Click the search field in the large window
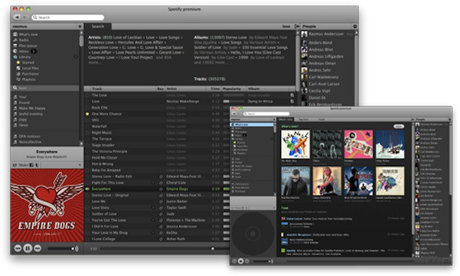Screen dimensions: 460x276 [x=68, y=17]
